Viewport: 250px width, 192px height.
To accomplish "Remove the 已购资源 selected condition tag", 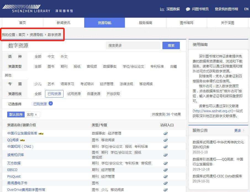I will [51, 103].
